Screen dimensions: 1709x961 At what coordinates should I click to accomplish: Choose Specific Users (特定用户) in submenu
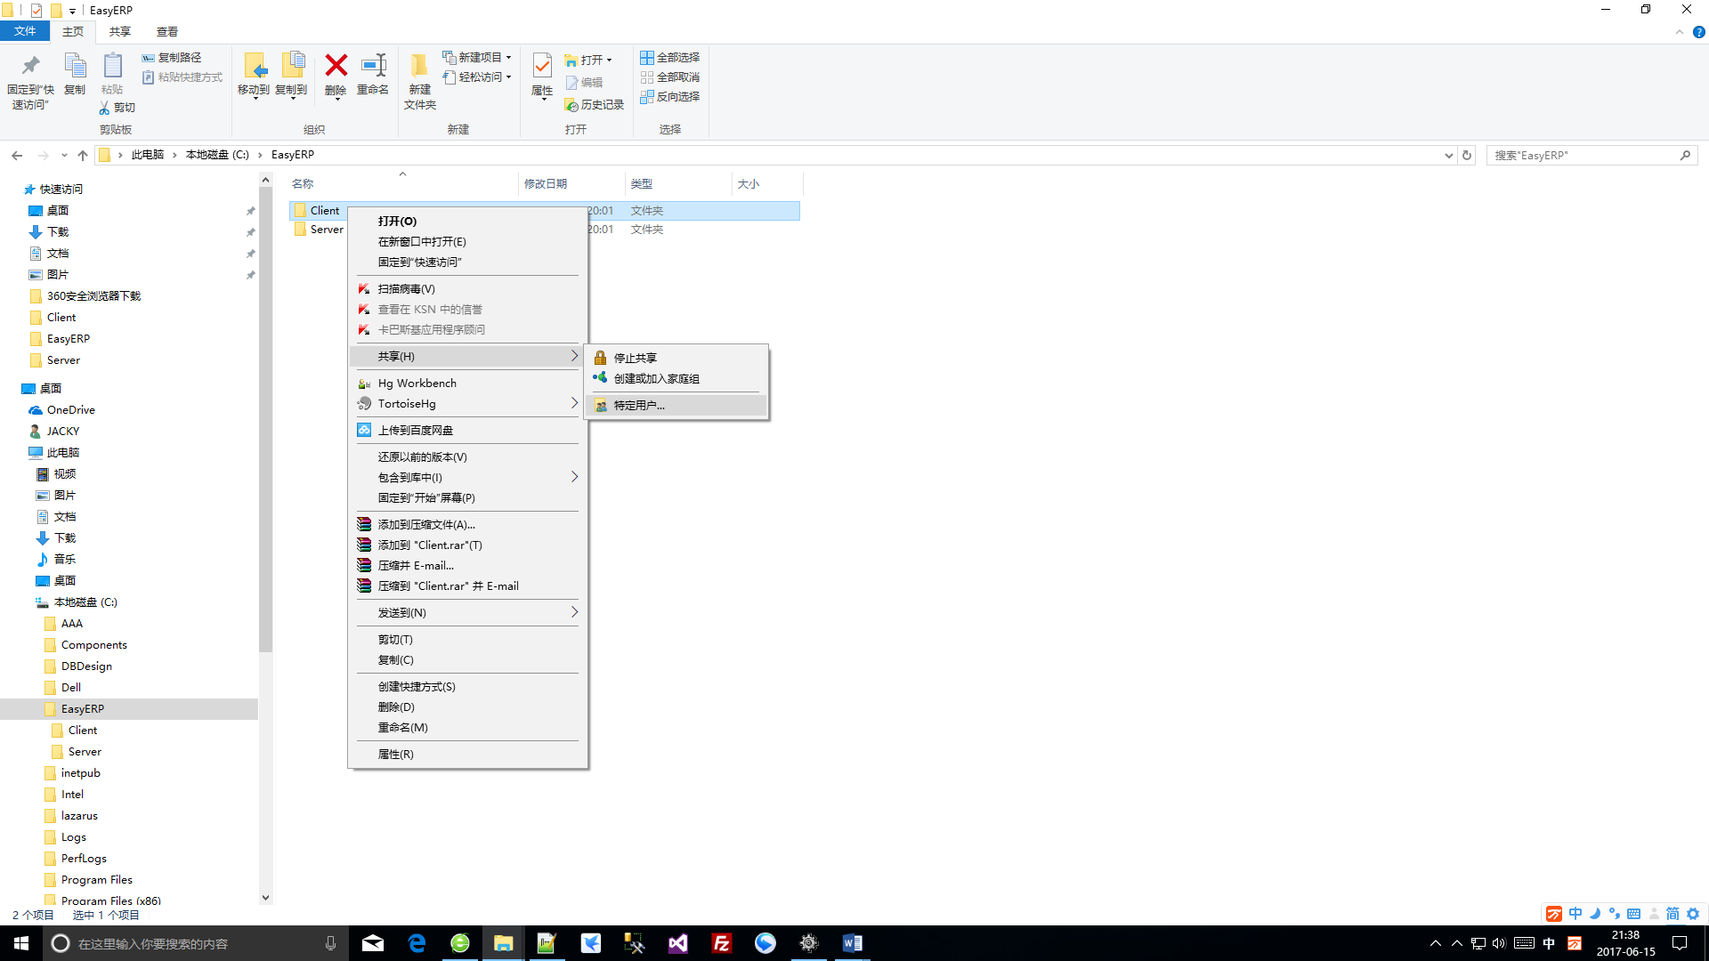click(x=639, y=406)
